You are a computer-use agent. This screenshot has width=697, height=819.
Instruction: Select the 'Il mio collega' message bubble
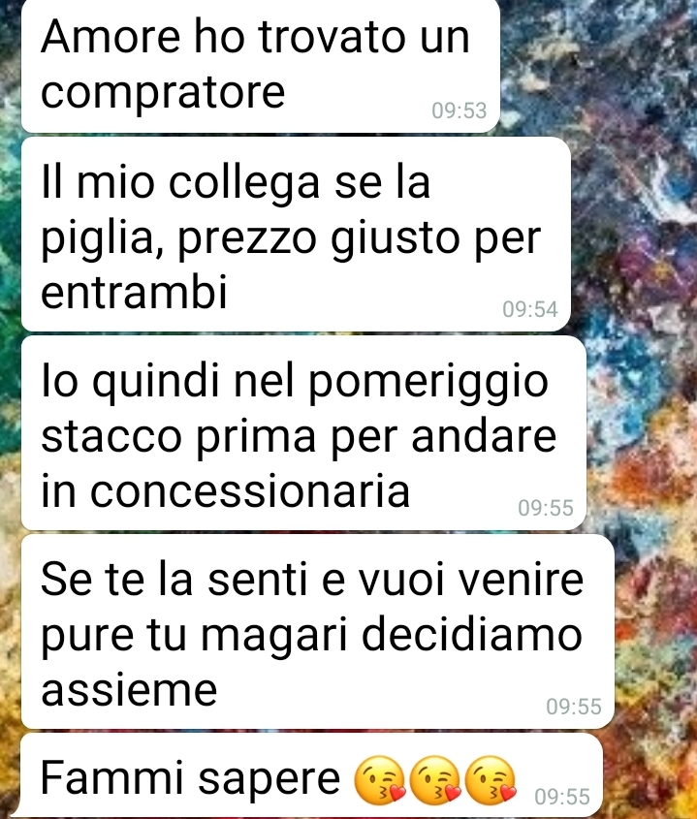click(x=296, y=234)
